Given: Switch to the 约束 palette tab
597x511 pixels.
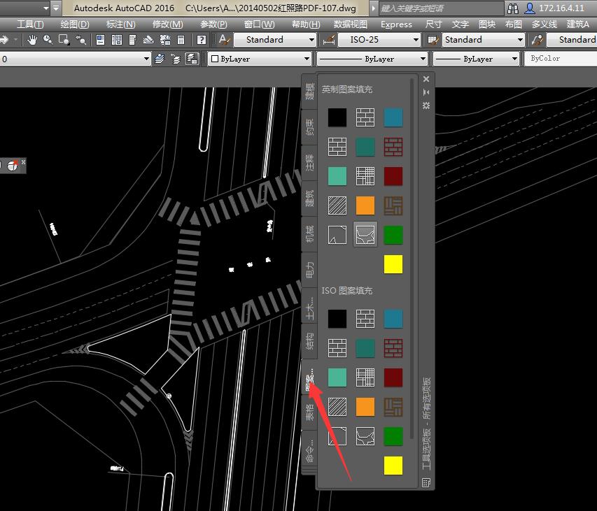Looking at the screenshot, I should pyautogui.click(x=309, y=127).
